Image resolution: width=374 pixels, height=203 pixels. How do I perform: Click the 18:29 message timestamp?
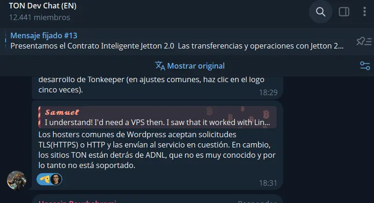click(268, 92)
